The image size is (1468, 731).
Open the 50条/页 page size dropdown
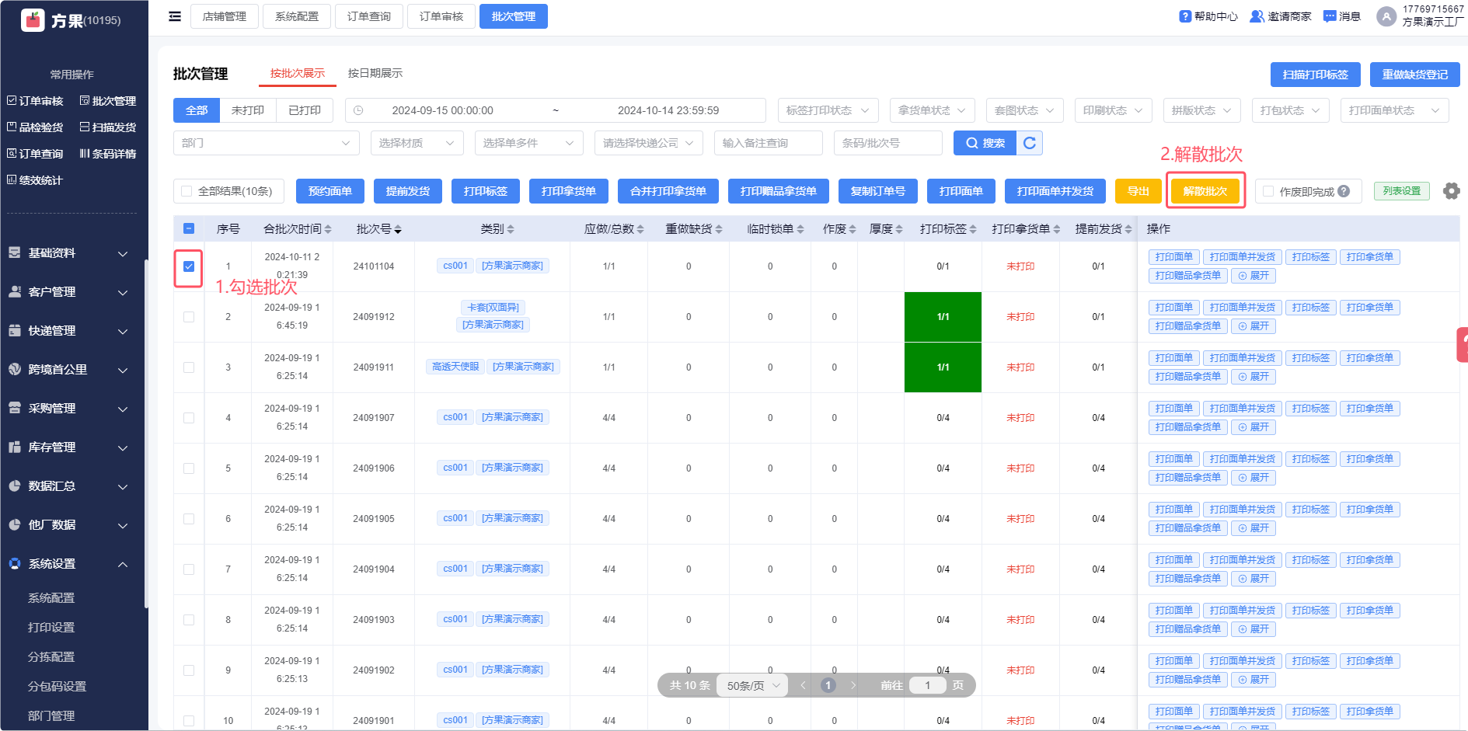click(x=752, y=685)
